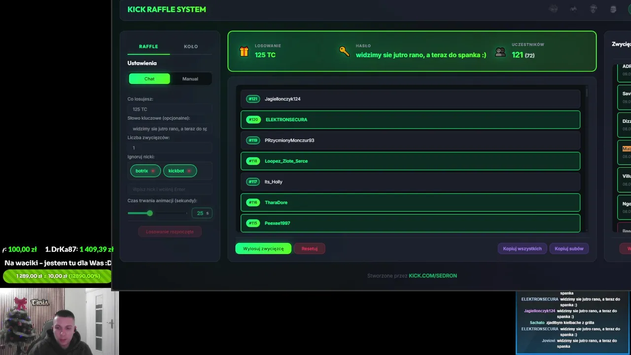Image resolution: width=631 pixels, height=355 pixels.
Task: Click the streamer webcam thumbnail
Action: click(x=59, y=322)
